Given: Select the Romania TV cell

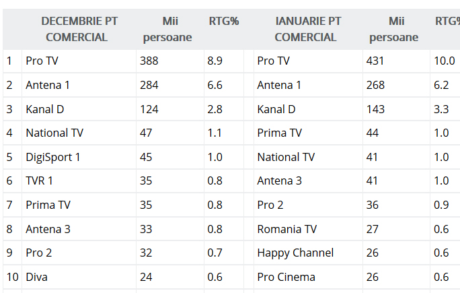Looking at the screenshot, I should coord(286,229).
